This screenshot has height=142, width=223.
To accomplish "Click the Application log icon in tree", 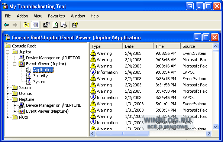I will coord(29,70).
